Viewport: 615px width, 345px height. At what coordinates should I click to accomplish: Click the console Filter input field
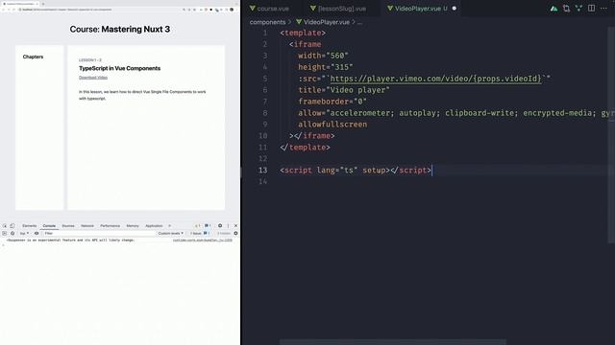[98, 233]
